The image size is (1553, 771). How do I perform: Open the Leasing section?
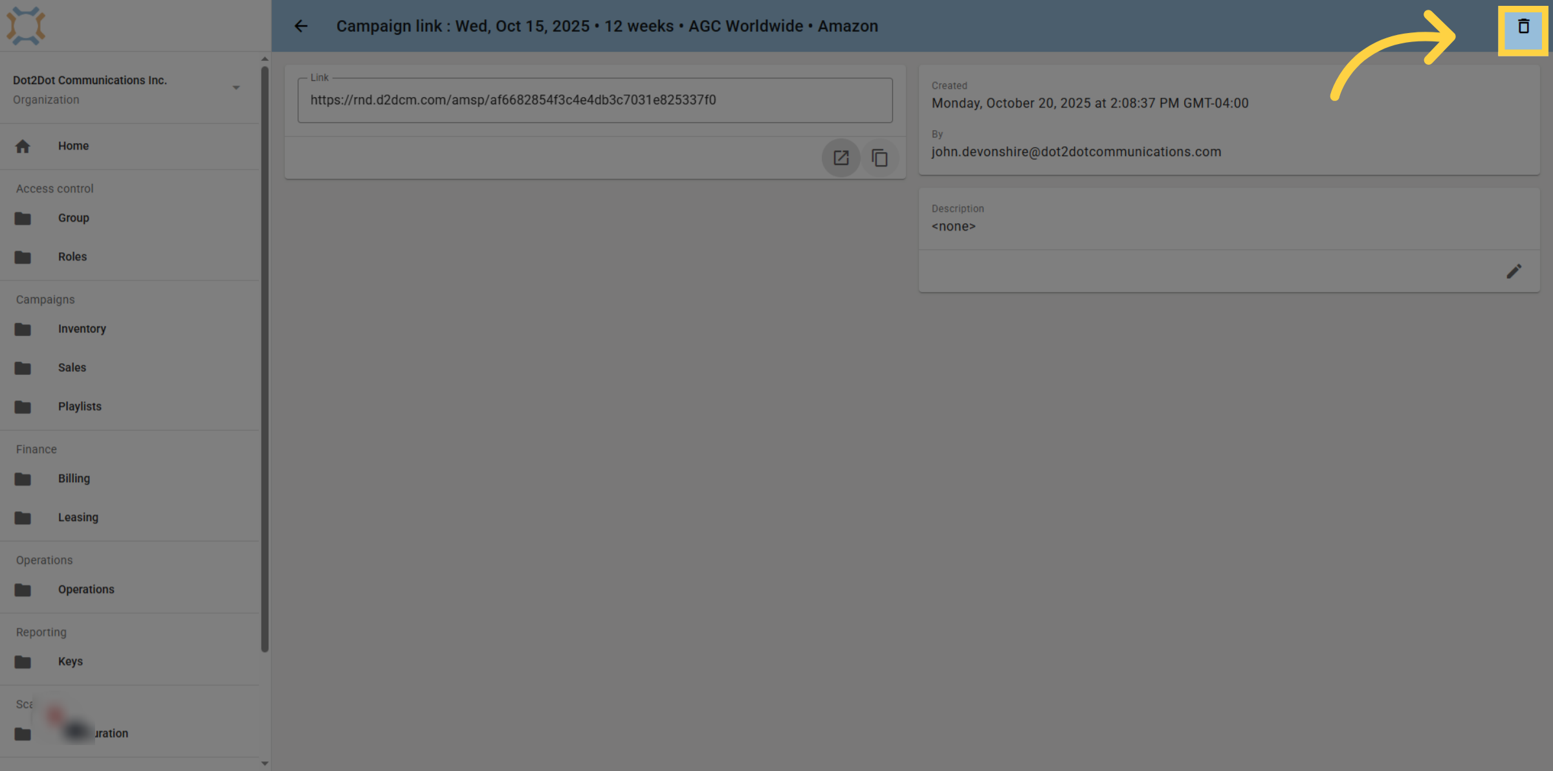(x=129, y=517)
